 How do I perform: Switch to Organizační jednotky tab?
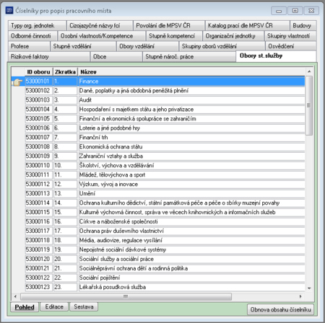click(233, 36)
